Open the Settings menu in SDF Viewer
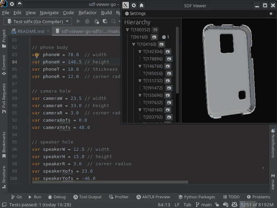The height and width of the screenshot is (208, 277). [135, 14]
